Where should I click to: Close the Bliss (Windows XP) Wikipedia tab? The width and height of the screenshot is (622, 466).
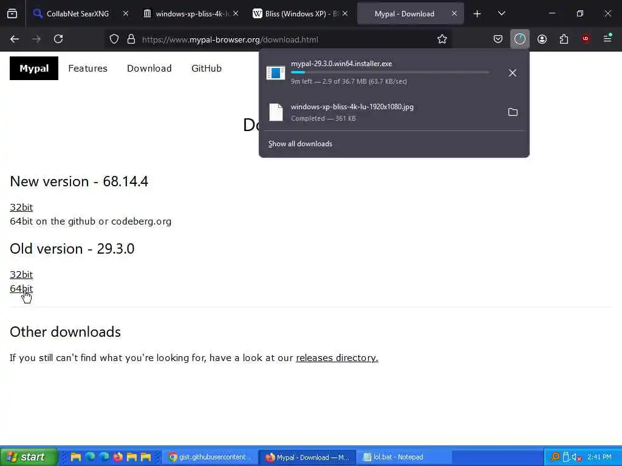pyautogui.click(x=345, y=13)
